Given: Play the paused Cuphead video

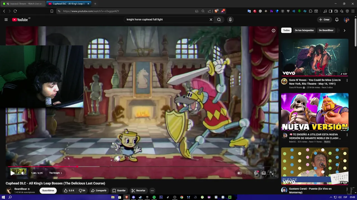Looking at the screenshot, I should [x=13, y=173].
